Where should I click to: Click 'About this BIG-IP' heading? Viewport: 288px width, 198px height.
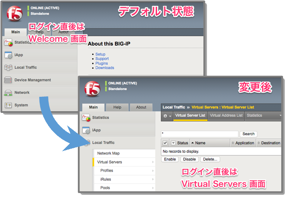(109, 44)
